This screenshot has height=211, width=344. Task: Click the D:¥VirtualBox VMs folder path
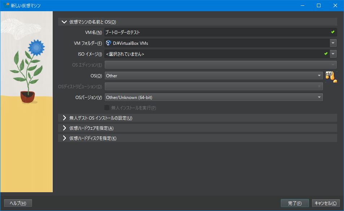(x=131, y=43)
